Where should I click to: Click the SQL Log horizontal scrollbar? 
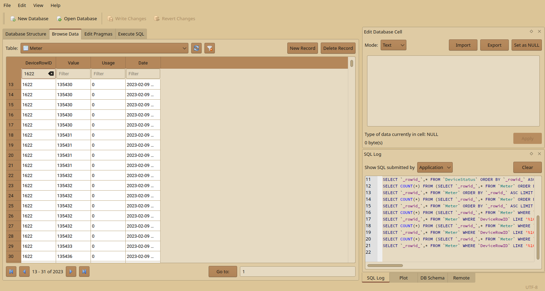coord(385,266)
